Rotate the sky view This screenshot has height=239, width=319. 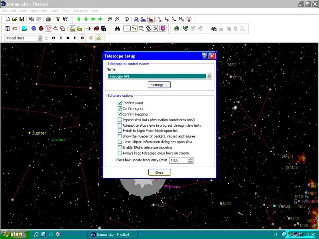127,19
